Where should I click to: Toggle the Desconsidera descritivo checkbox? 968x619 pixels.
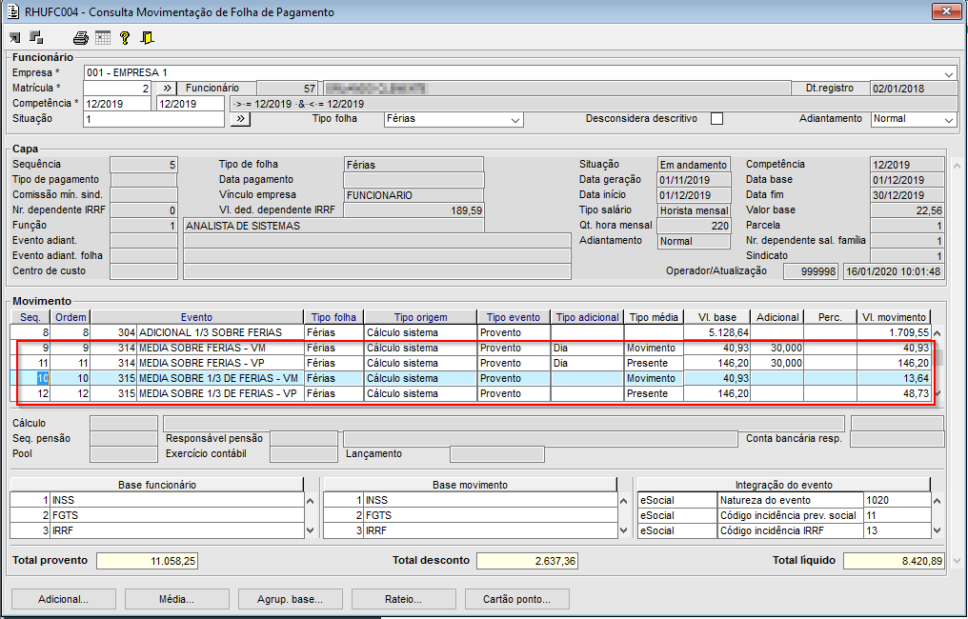click(x=717, y=119)
